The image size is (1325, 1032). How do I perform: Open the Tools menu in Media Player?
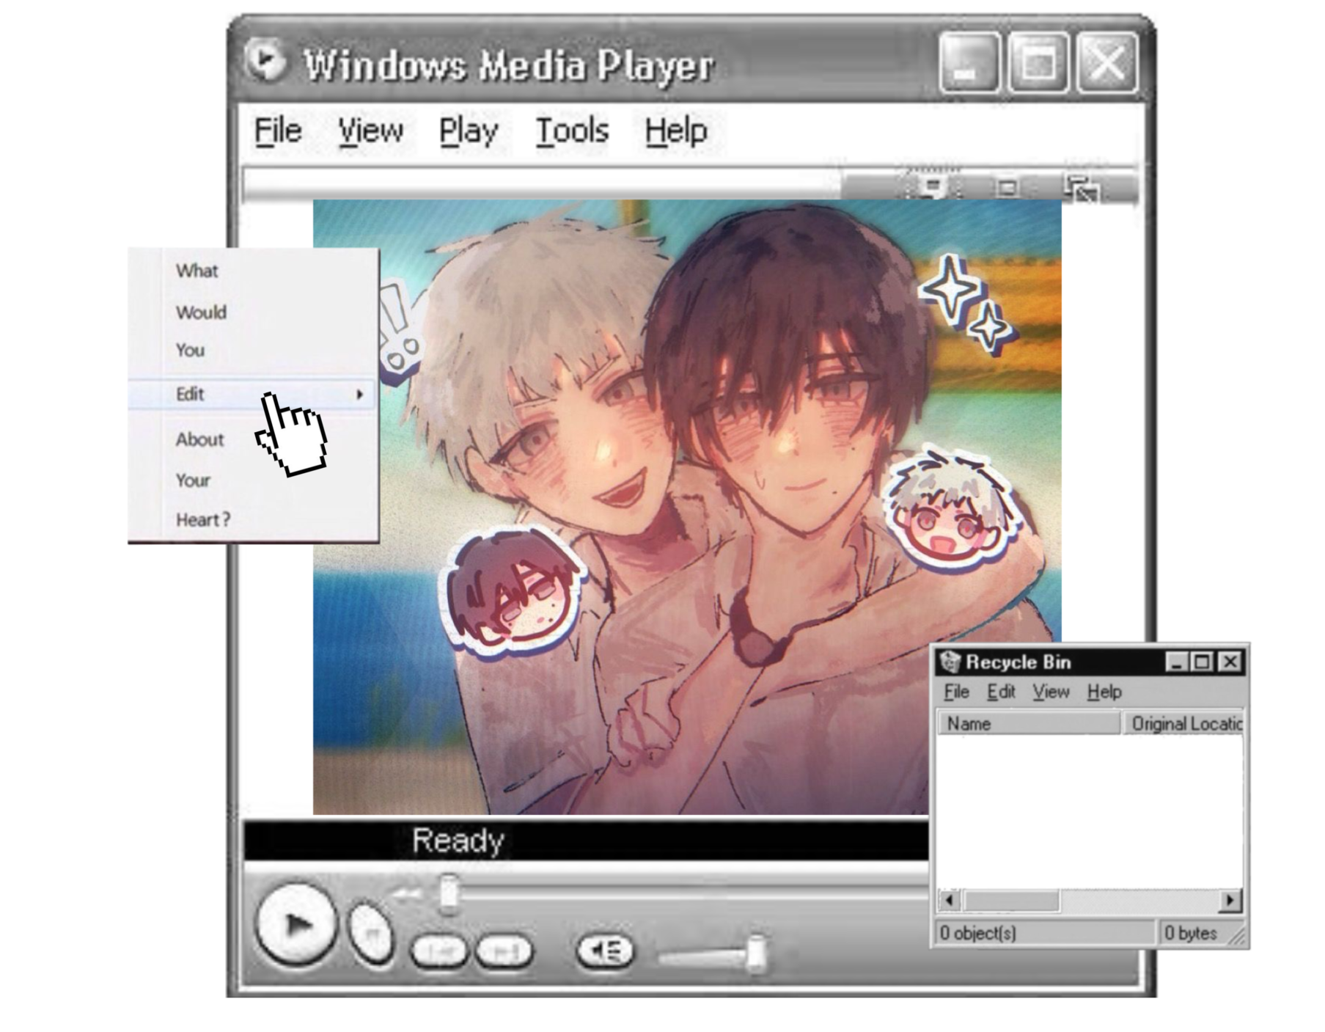tap(572, 131)
